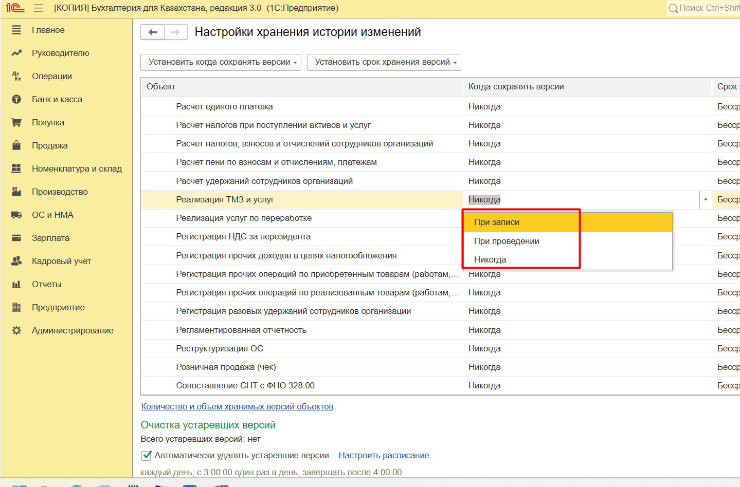The width and height of the screenshot is (740, 487).
Task: Open 'Настроить расписание' link
Action: point(384,455)
